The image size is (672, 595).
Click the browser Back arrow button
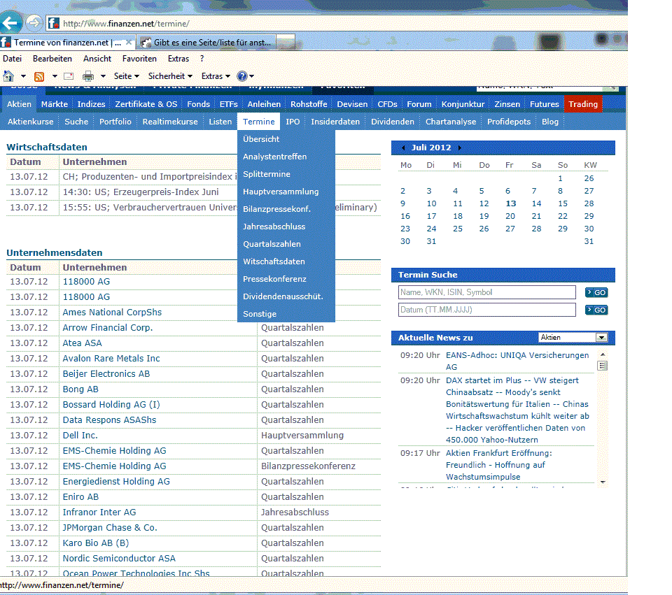coord(10,22)
